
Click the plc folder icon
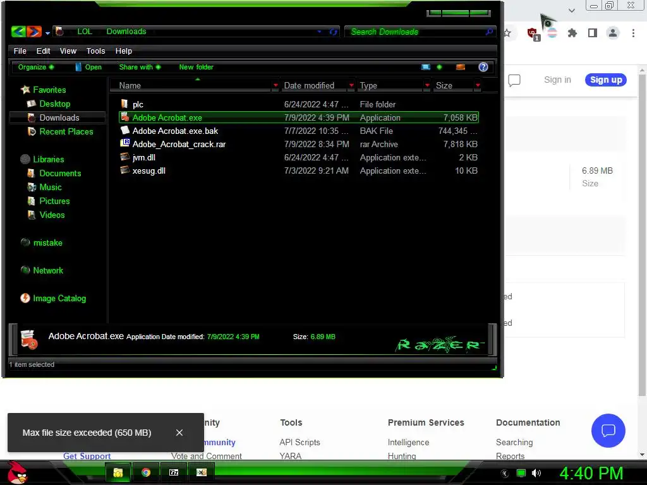(124, 104)
